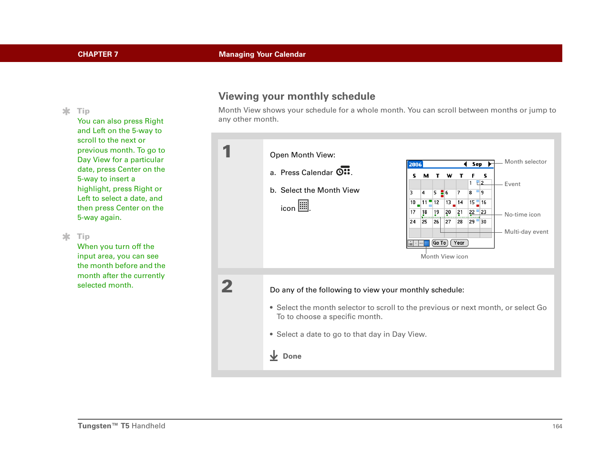Click the Sep month label
The image size is (589, 455).
tap(477, 164)
